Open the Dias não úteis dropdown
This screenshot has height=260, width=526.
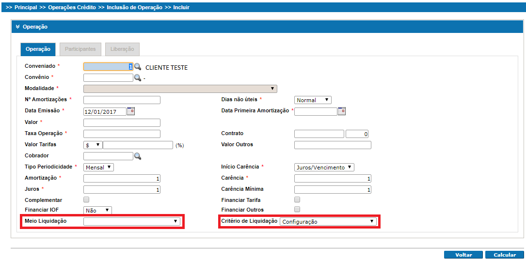click(313, 100)
